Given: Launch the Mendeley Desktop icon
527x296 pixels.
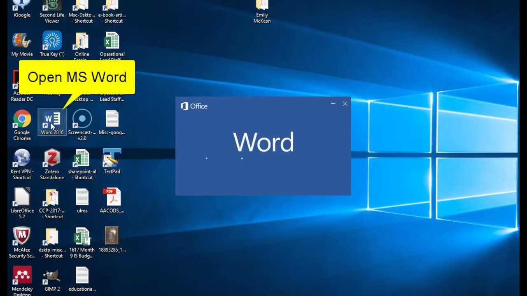Looking at the screenshot, I should [22, 281].
